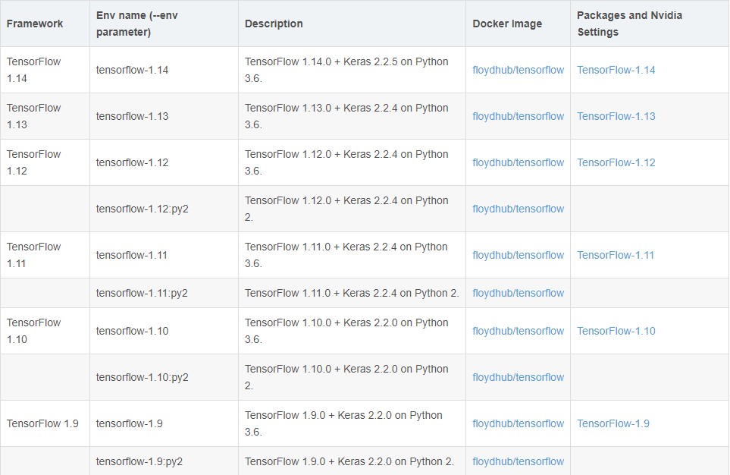Open Docker image link for tensorflow-1.11:py2

pos(518,293)
